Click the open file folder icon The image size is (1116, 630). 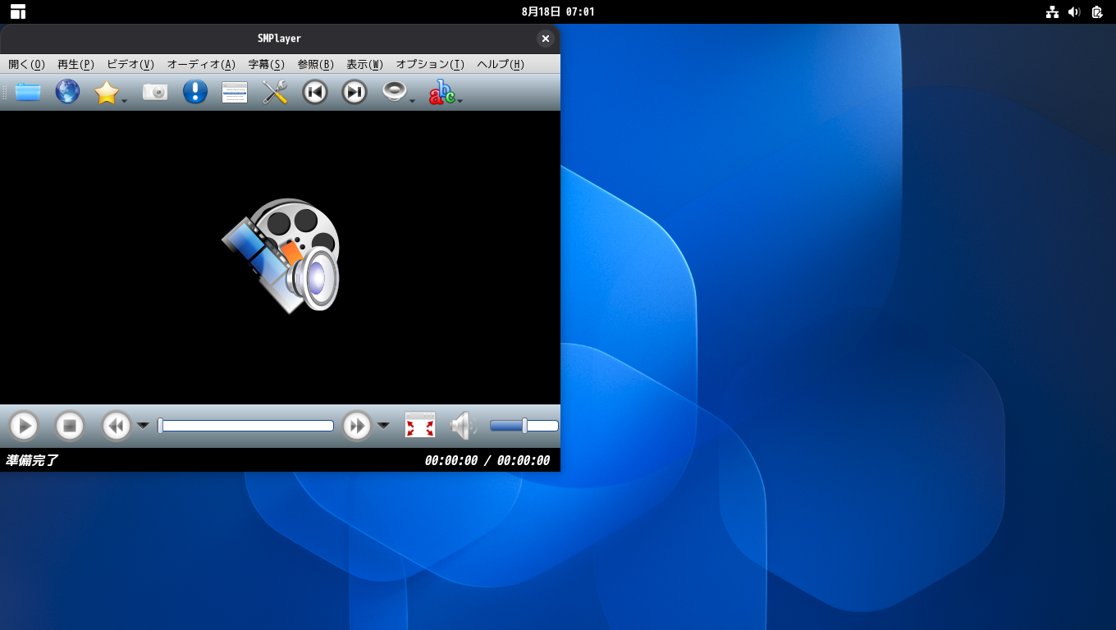tap(28, 92)
